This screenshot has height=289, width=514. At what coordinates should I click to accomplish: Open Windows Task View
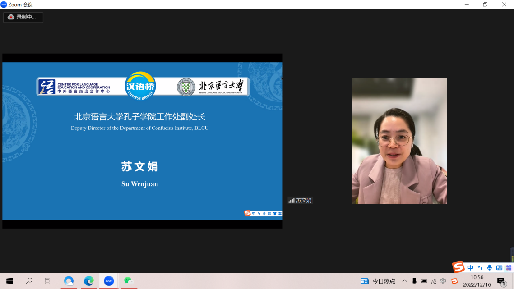pos(48,281)
